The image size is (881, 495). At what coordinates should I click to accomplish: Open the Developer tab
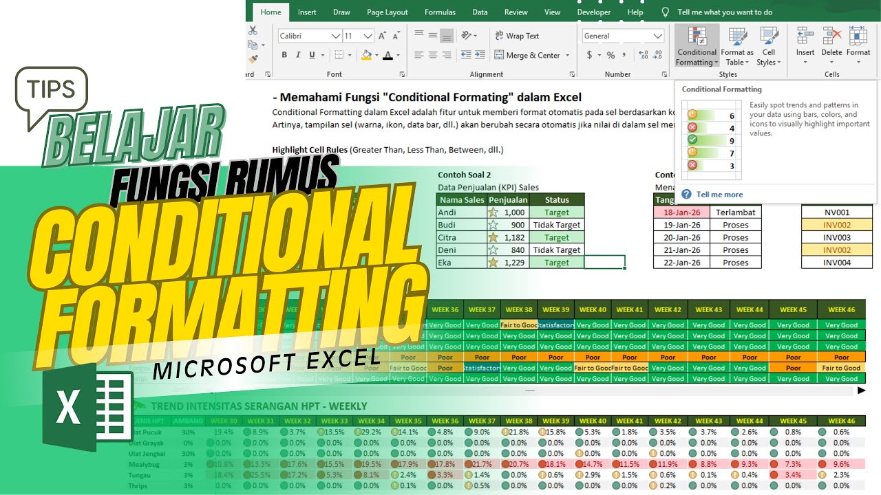[593, 12]
